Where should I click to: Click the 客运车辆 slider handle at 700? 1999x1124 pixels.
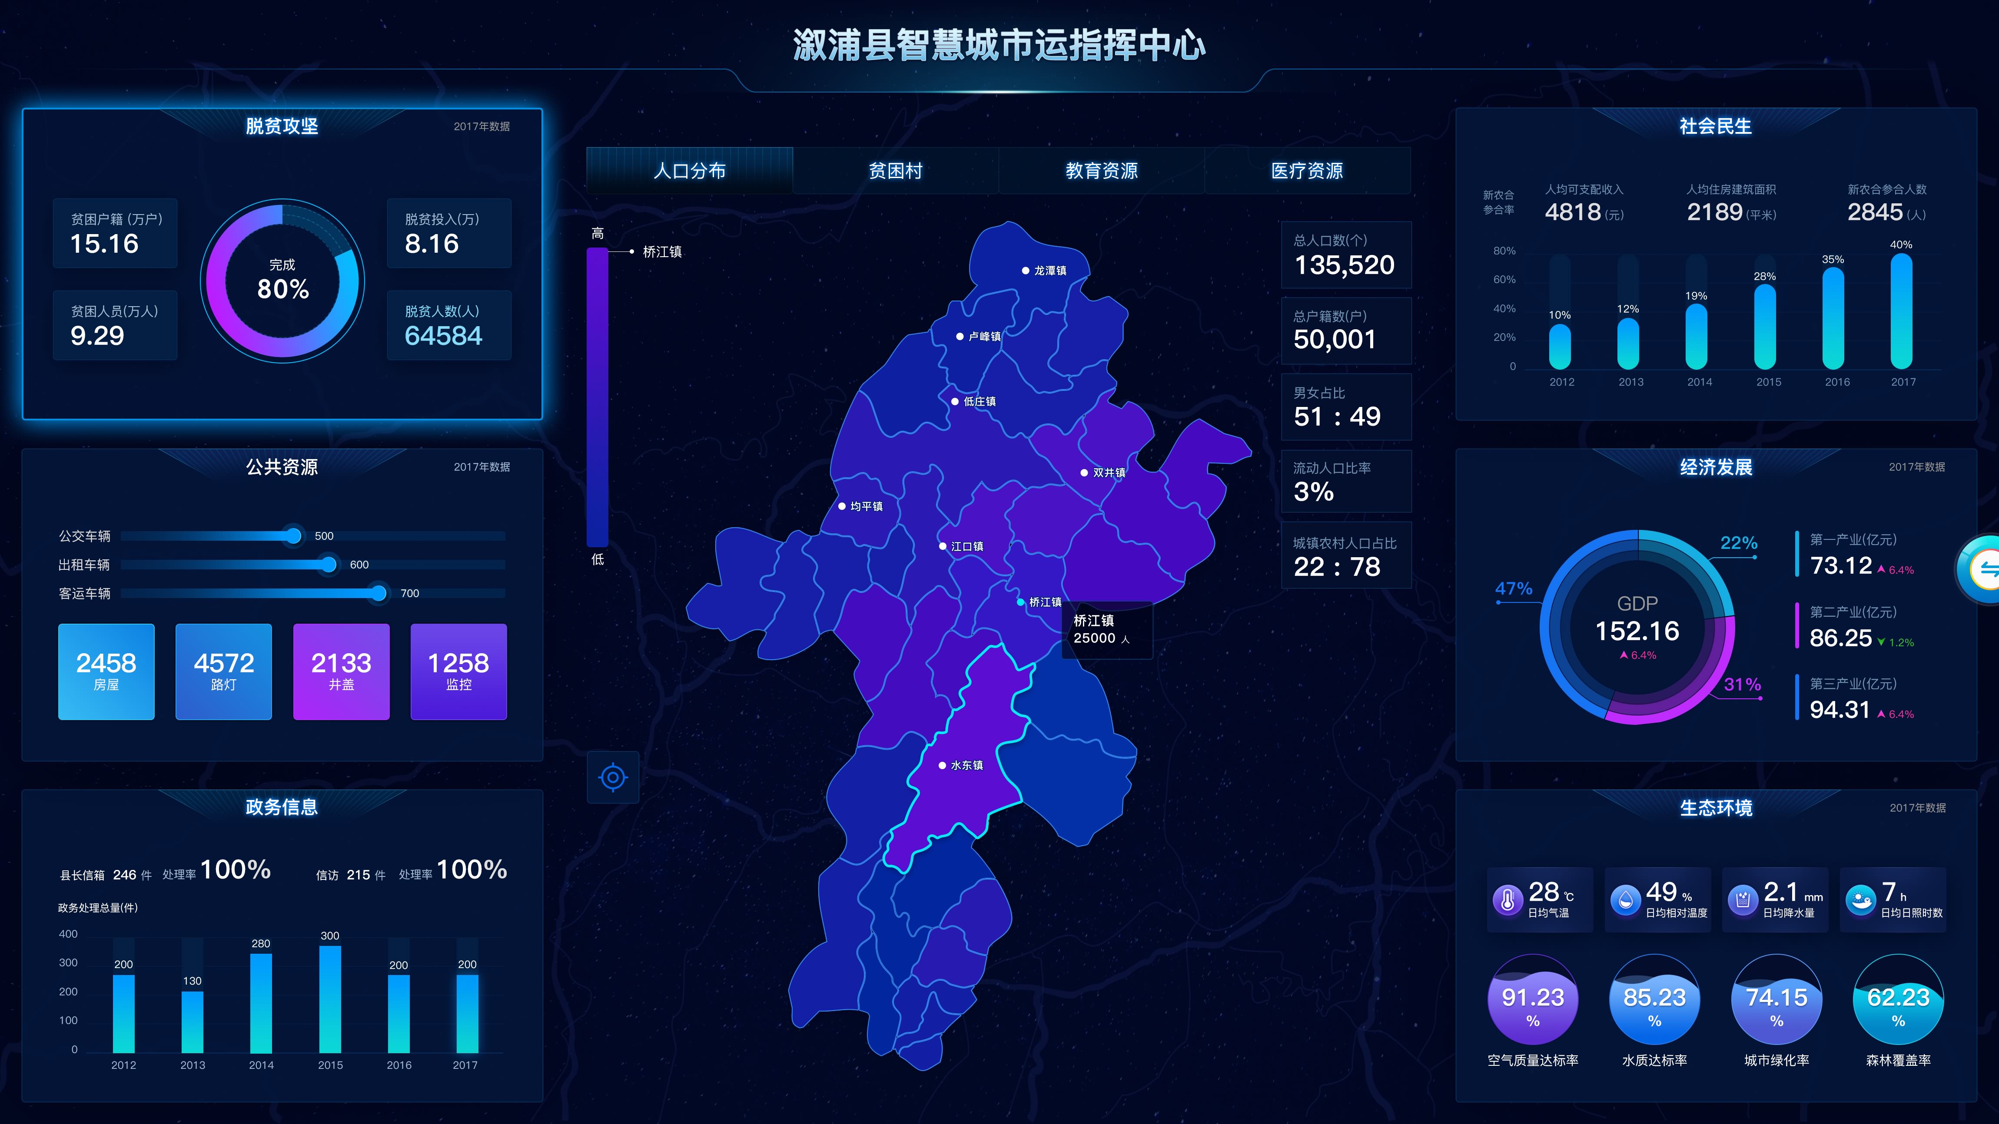pos(378,593)
